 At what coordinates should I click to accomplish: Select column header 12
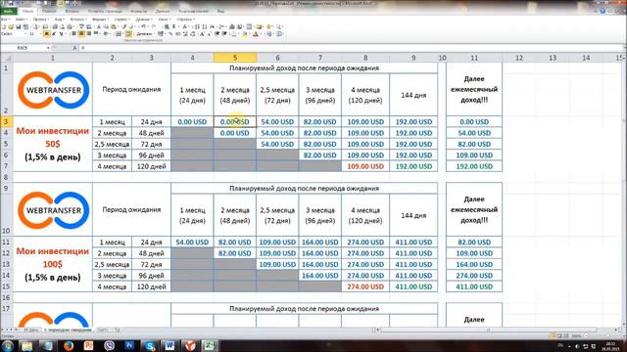519,58
